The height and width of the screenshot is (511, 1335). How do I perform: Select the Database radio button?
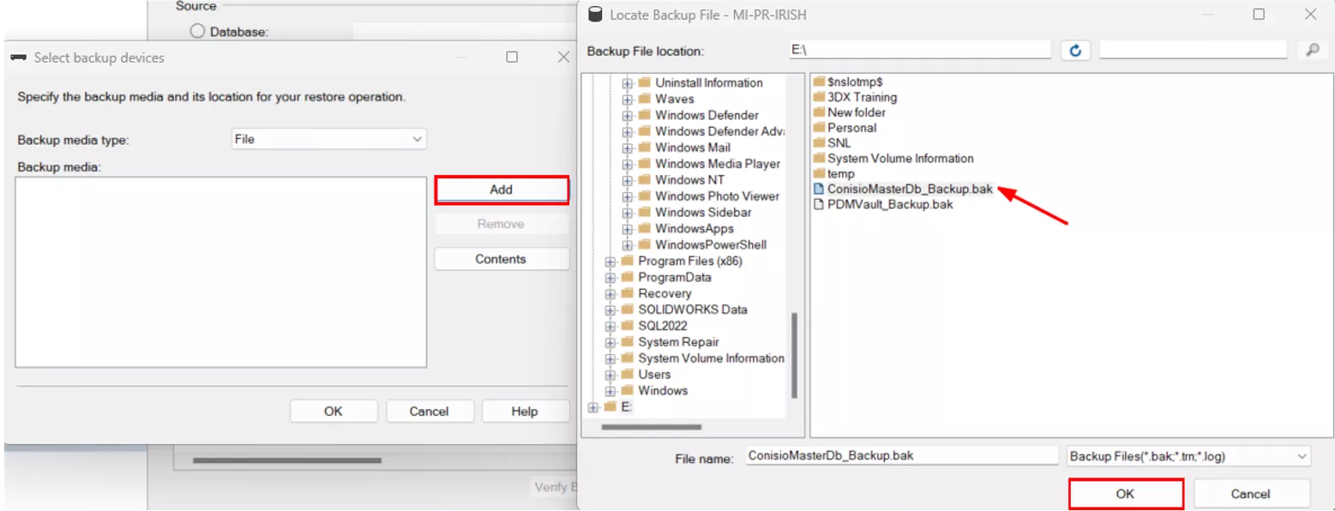(197, 32)
